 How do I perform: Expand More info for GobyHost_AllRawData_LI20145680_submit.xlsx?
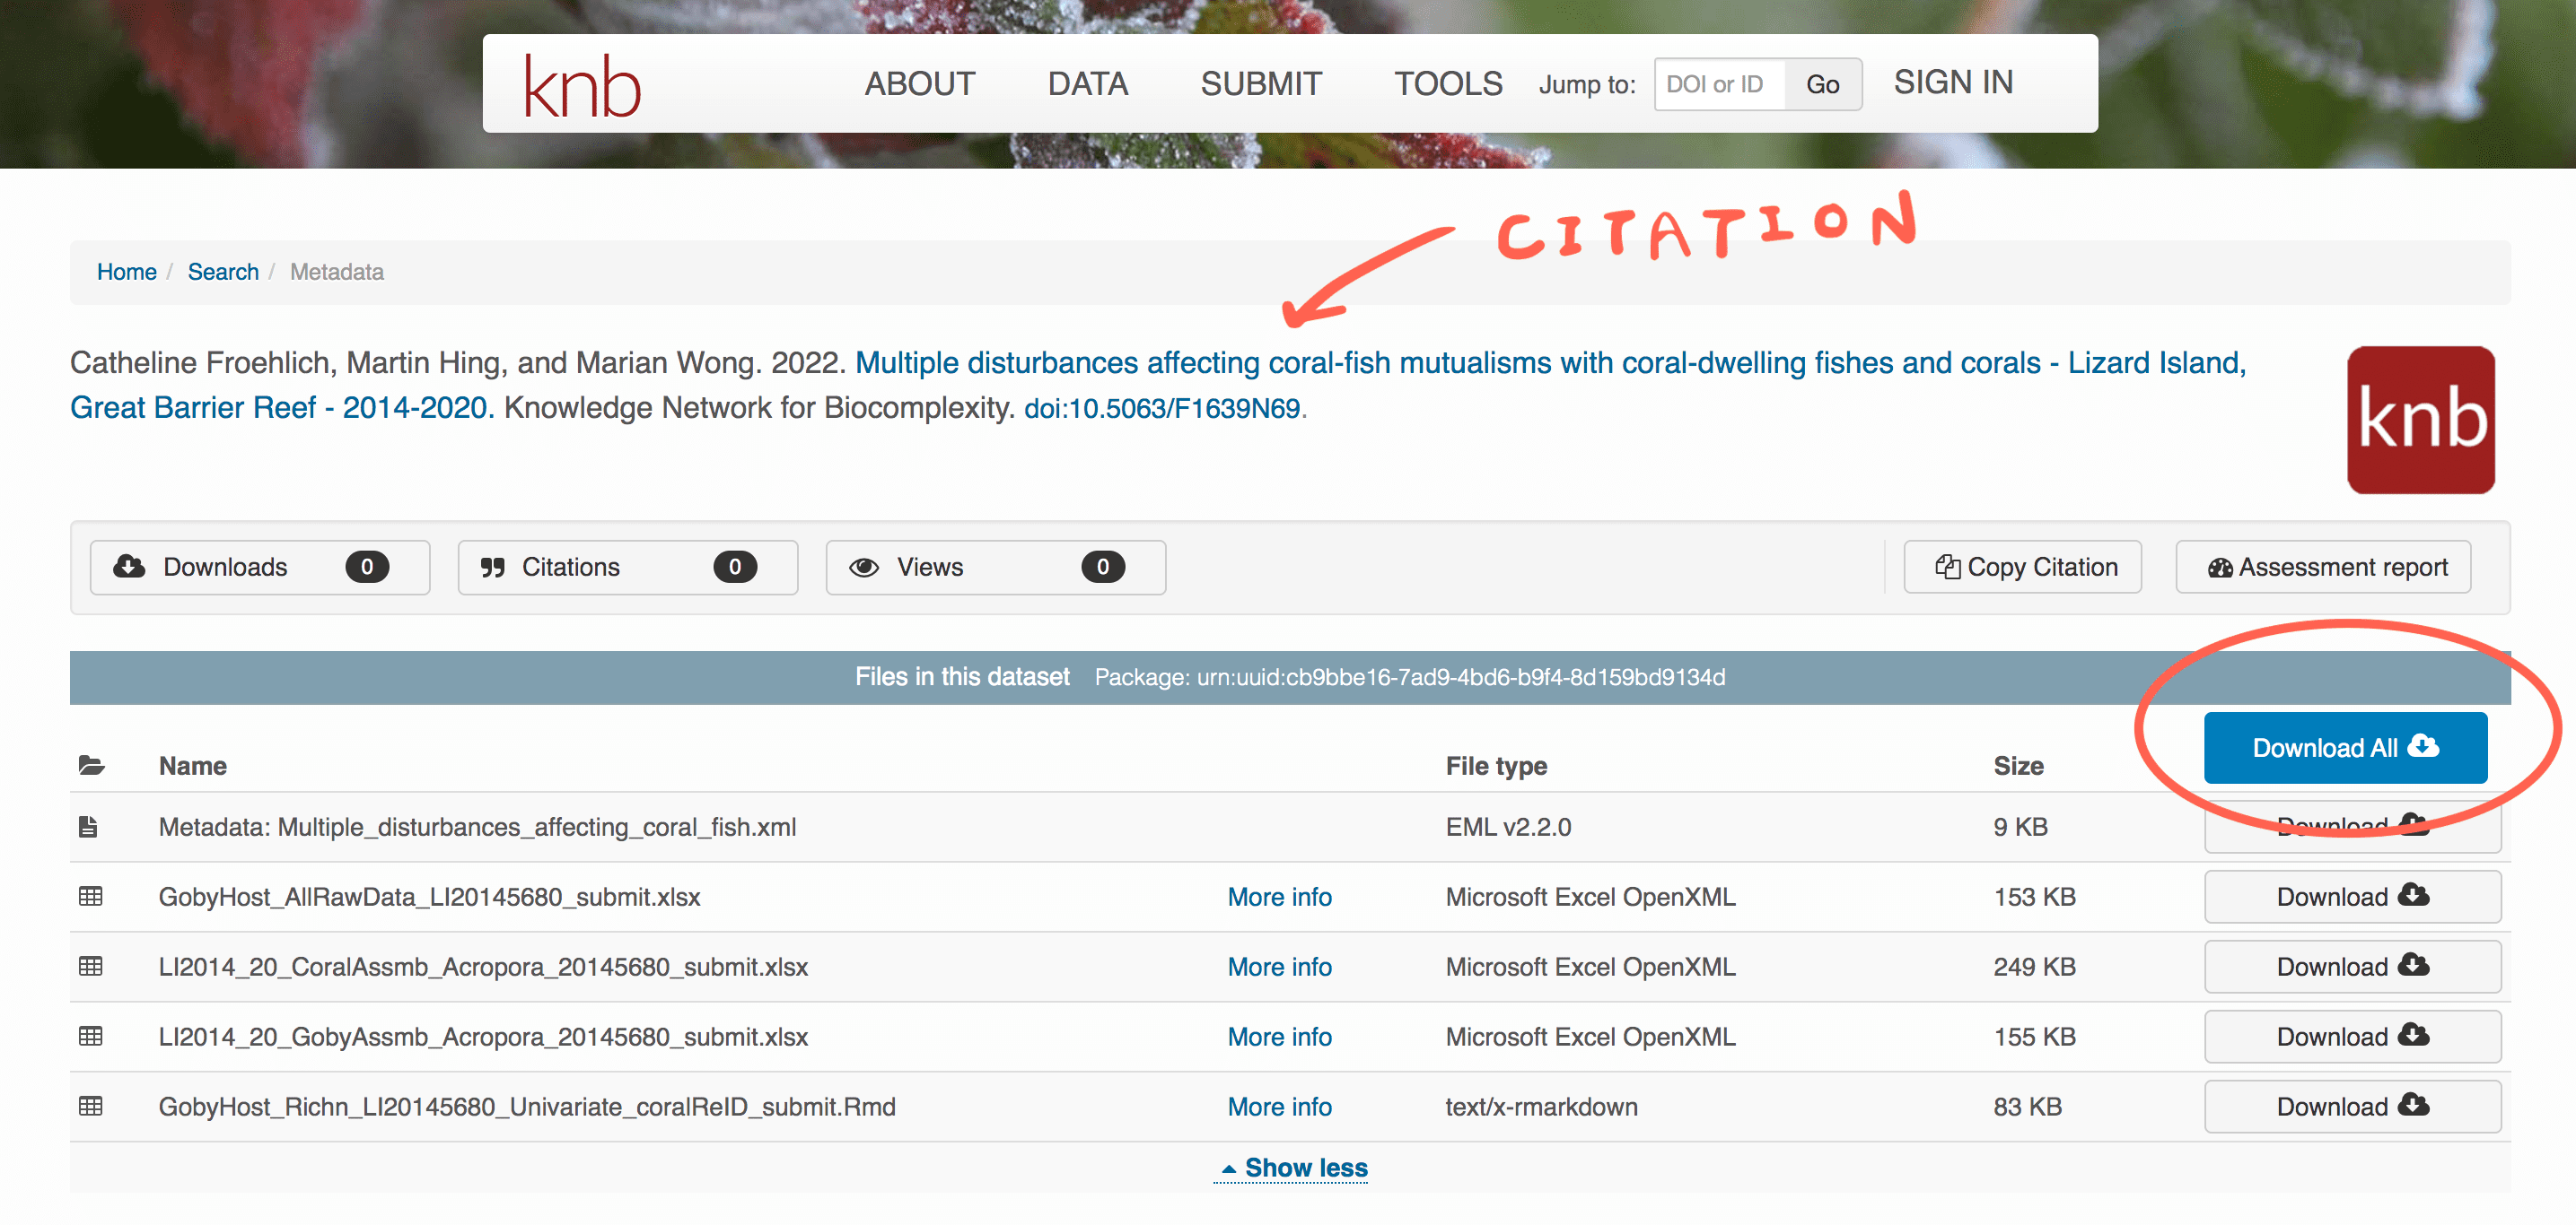[x=1279, y=896]
